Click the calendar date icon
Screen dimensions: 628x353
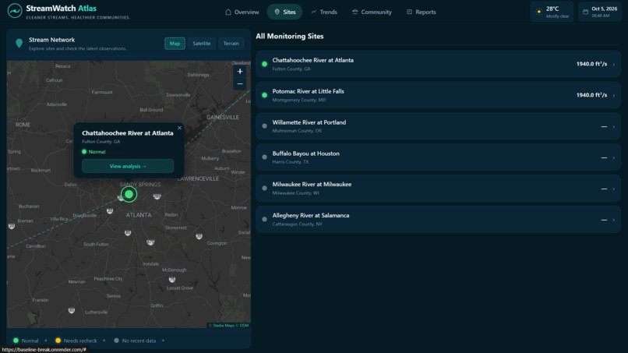(x=586, y=12)
